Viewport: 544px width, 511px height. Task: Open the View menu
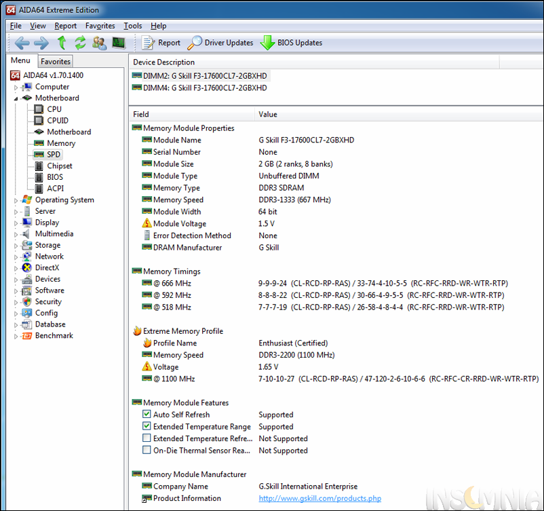click(x=37, y=26)
